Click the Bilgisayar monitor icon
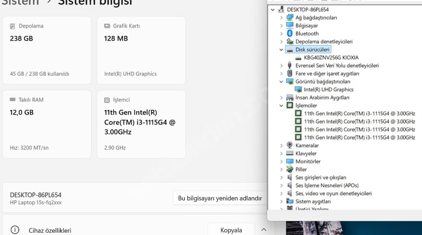The image size is (422, 235). click(x=290, y=25)
